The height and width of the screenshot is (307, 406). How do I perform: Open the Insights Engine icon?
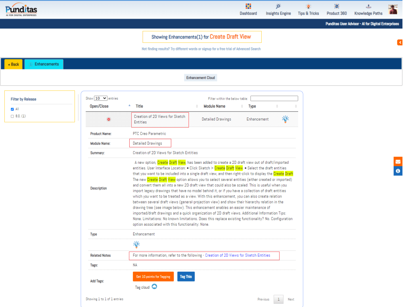click(x=278, y=6)
